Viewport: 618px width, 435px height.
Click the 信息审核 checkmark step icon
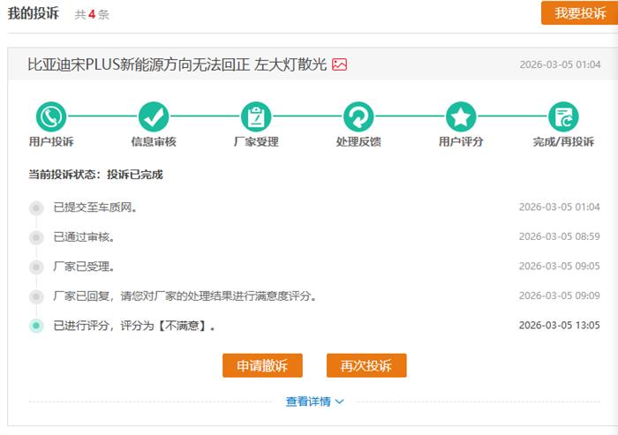point(154,116)
